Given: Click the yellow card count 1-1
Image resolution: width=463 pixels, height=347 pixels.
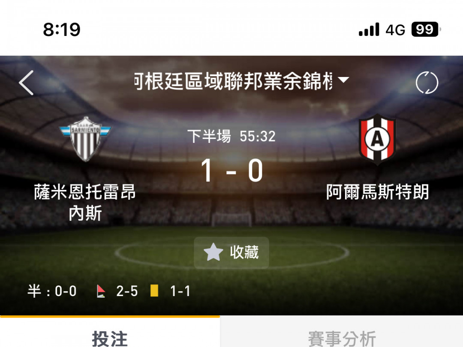Looking at the screenshot, I should coord(180,291).
